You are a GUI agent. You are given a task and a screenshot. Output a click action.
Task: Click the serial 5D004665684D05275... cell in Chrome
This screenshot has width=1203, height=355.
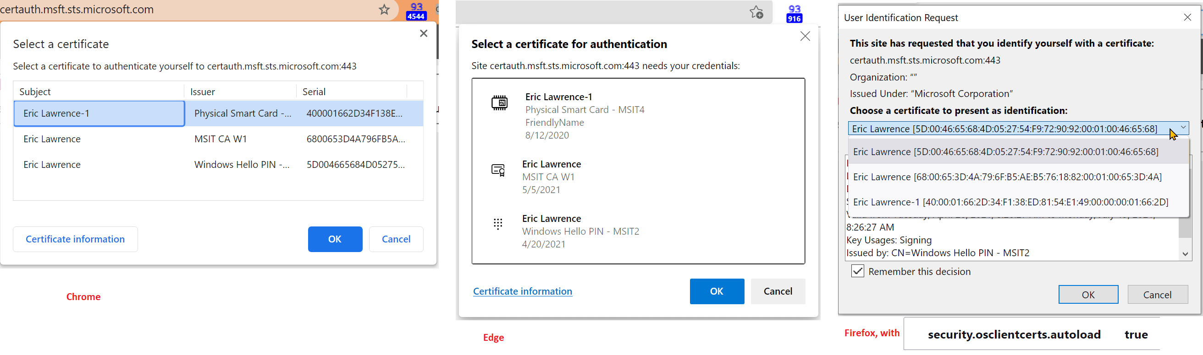355,164
